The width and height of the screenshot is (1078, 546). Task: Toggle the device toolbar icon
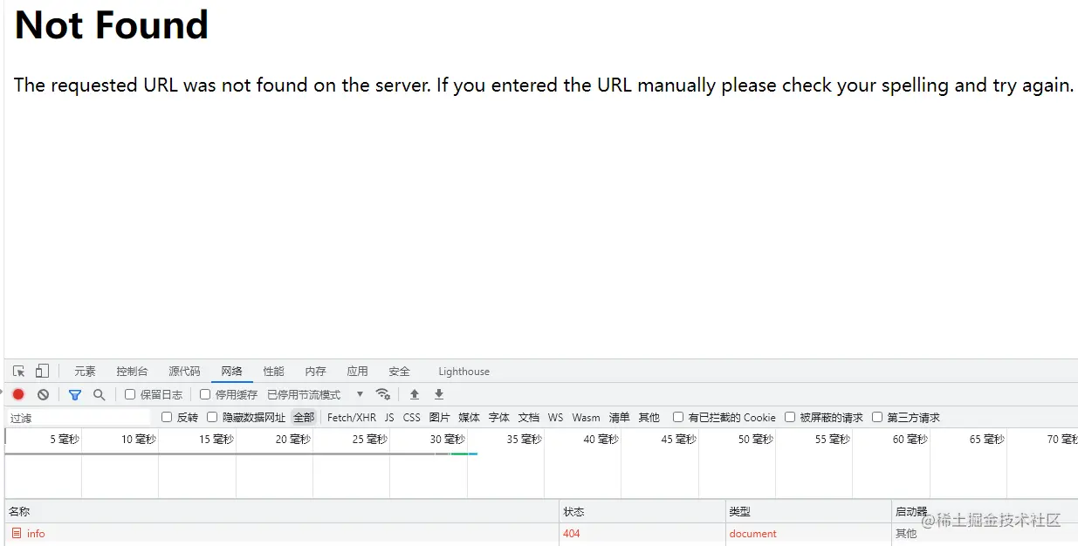click(43, 371)
